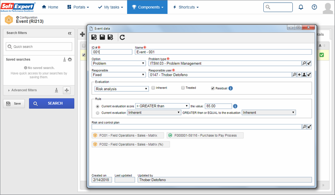Click the green check in column A

pyautogui.click(x=321, y=55)
